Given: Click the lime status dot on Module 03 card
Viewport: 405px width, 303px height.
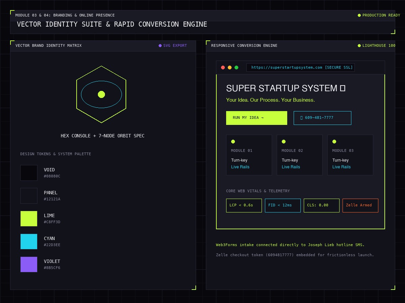Looking at the screenshot, I should 334,141.
